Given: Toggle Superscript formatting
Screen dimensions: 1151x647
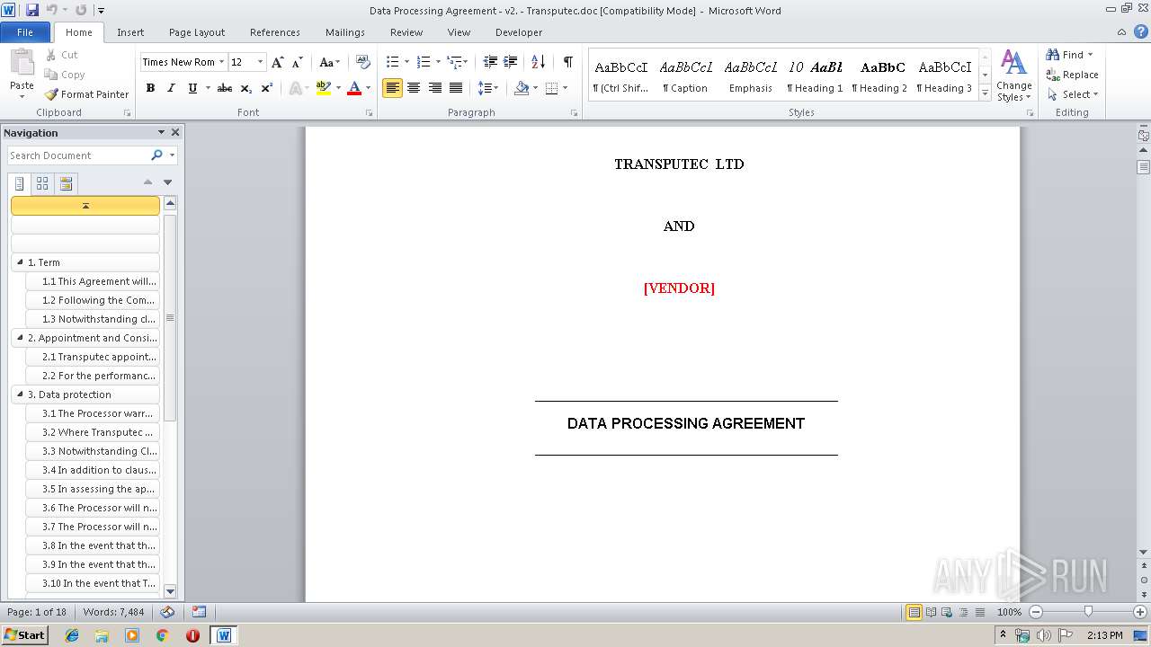Looking at the screenshot, I should (266, 88).
